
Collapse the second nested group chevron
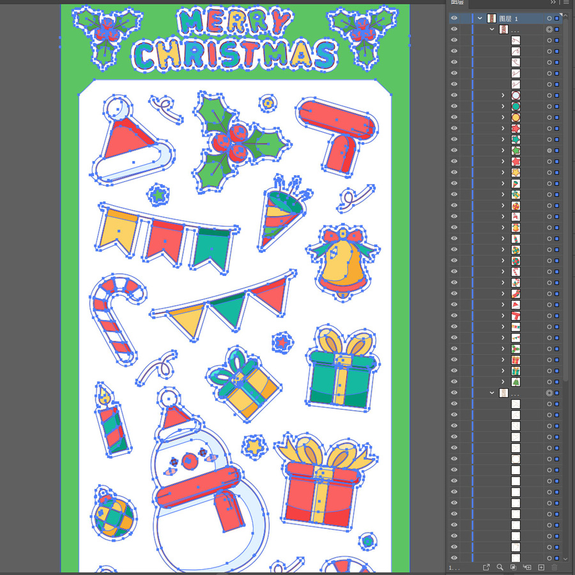492,393
